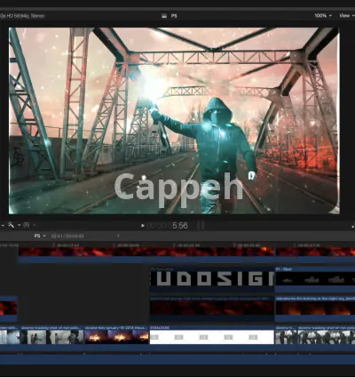The height and width of the screenshot is (377, 355).
Task: Expand the magic wand enhancements dropdown arrow
Action: (x=19, y=225)
